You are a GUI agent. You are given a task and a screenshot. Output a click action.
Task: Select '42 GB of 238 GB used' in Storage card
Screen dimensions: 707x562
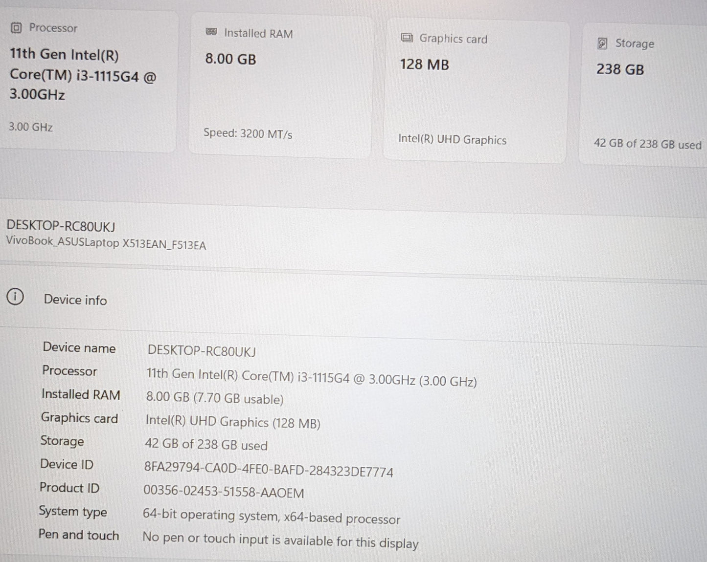647,144
